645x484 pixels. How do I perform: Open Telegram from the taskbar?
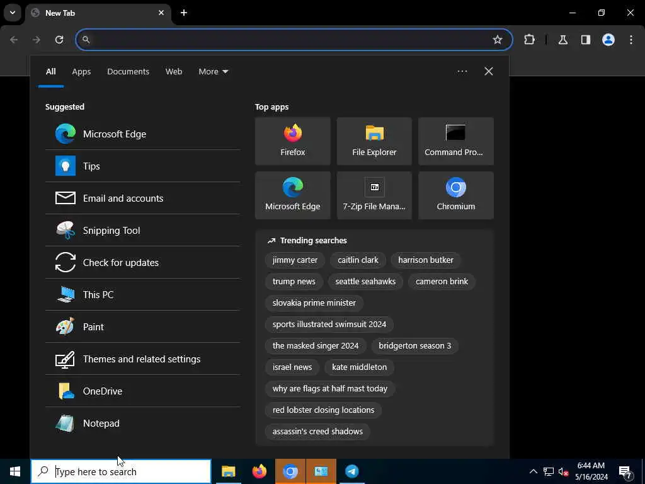point(351,471)
